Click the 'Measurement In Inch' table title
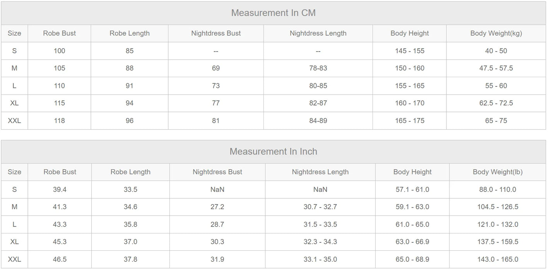The image size is (559, 272). tap(273, 151)
